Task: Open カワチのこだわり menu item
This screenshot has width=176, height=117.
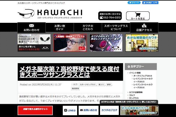Action: 88,27
